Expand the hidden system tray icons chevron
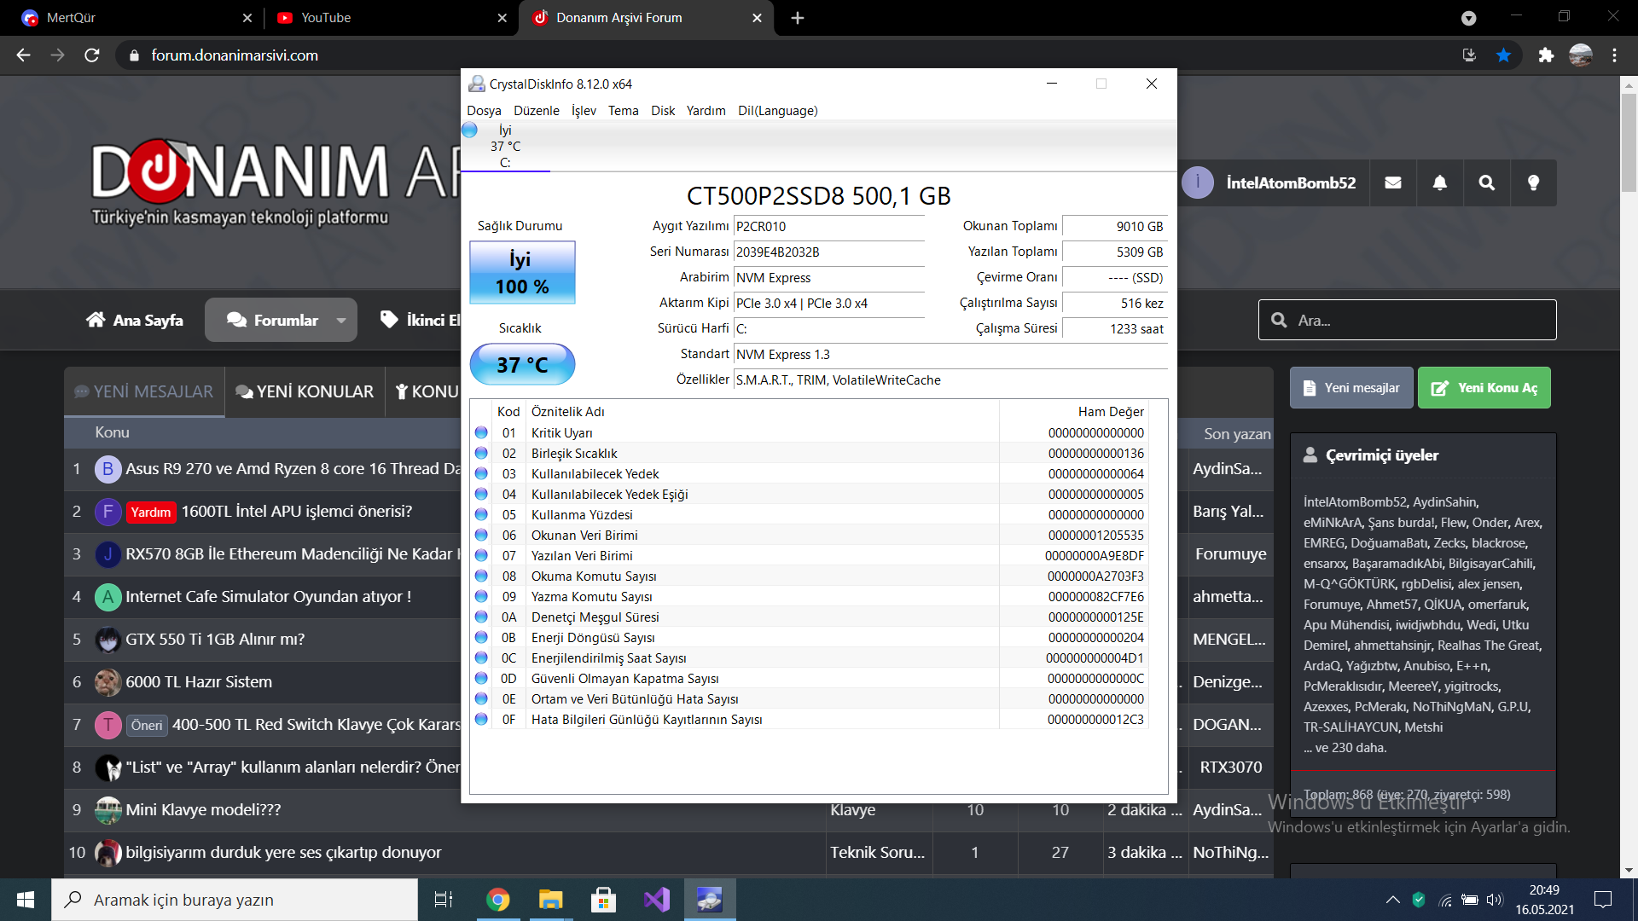The image size is (1638, 921). [1392, 900]
